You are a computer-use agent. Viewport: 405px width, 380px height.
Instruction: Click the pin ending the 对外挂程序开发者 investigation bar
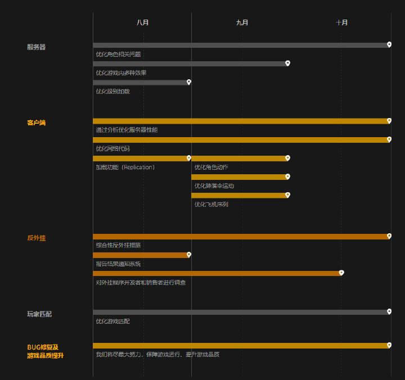pyautogui.click(x=341, y=273)
